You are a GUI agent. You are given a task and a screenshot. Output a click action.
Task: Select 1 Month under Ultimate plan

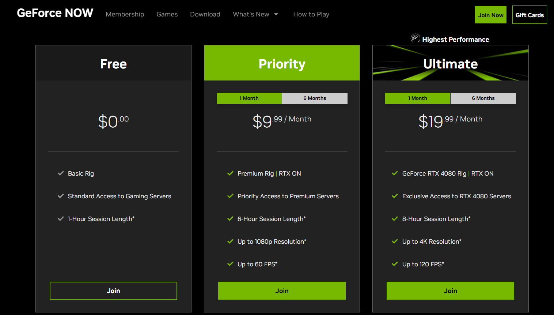coord(418,98)
